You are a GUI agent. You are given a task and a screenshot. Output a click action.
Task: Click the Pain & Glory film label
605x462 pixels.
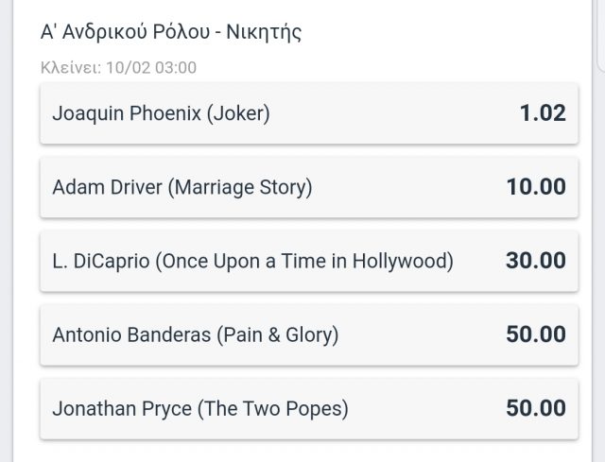(x=277, y=335)
